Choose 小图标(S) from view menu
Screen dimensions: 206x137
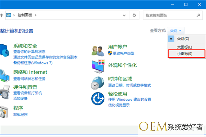click(x=185, y=54)
